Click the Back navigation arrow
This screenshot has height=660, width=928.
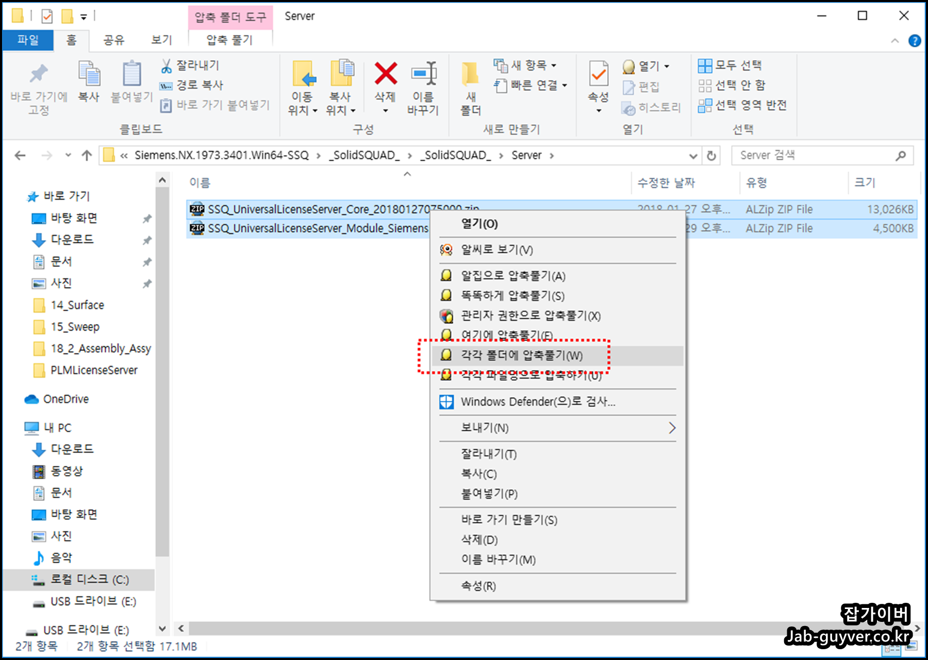pos(20,155)
